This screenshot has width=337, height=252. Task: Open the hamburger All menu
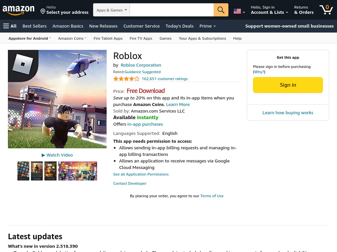10,26
